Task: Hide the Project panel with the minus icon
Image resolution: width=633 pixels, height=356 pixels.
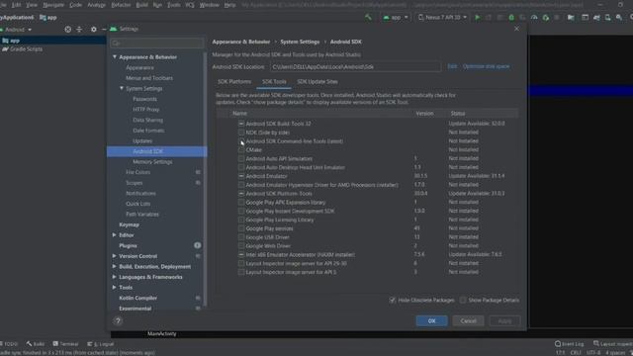Action: point(104,29)
